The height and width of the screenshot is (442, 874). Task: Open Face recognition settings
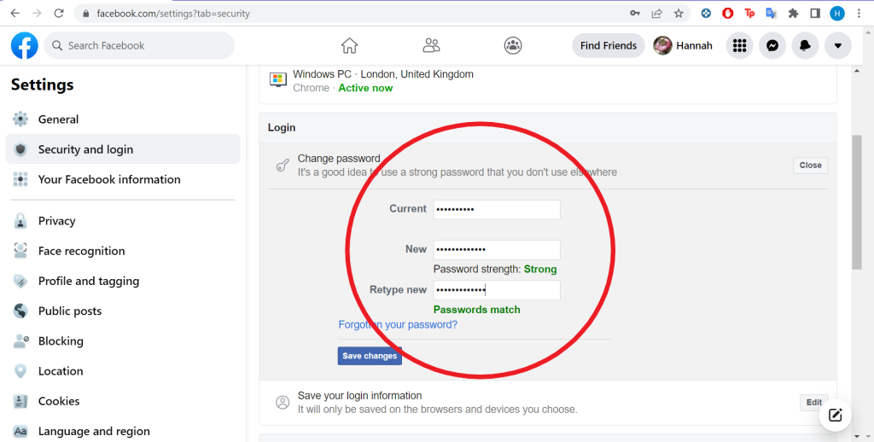[81, 251]
